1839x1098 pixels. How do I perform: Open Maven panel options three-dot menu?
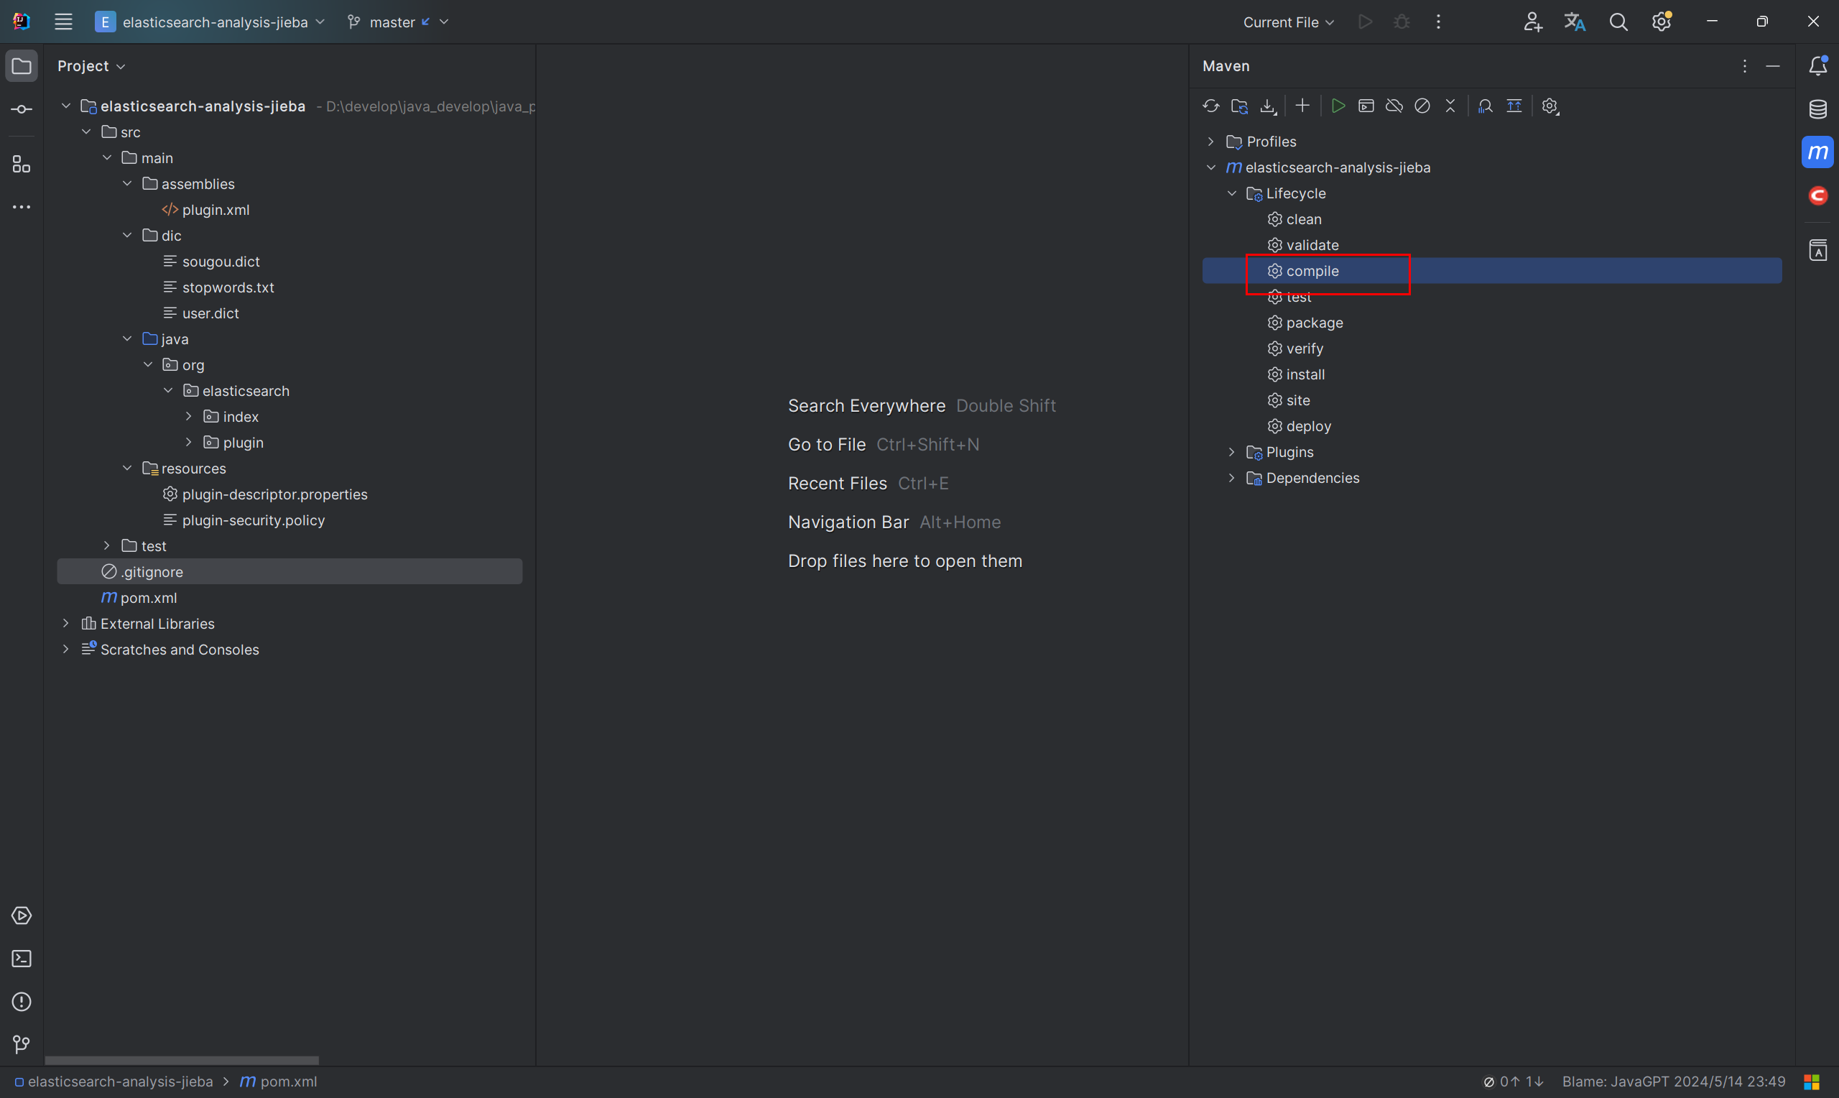click(x=1744, y=66)
